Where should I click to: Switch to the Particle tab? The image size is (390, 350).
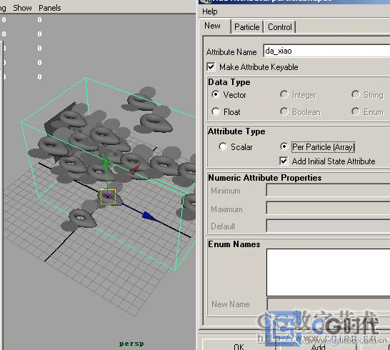246,27
